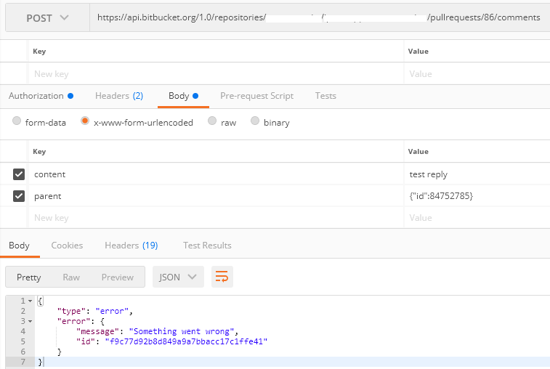Image resolution: width=550 pixels, height=369 pixels.
Task: Click the query params New key field
Action: click(216, 73)
